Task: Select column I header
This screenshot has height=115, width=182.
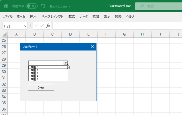Action: (x=160, y=34)
